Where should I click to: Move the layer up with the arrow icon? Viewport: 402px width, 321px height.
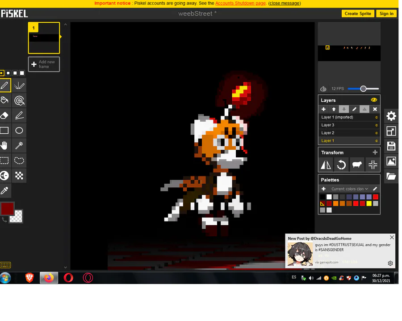334,109
